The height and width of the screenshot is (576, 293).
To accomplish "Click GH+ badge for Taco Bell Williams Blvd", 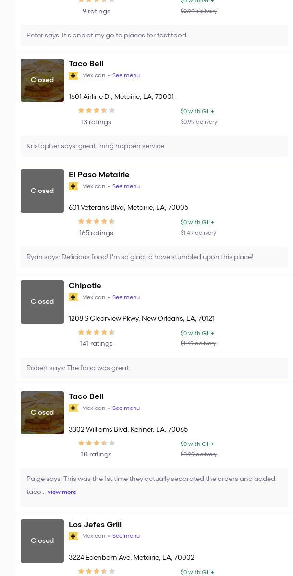I will (x=73, y=408).
